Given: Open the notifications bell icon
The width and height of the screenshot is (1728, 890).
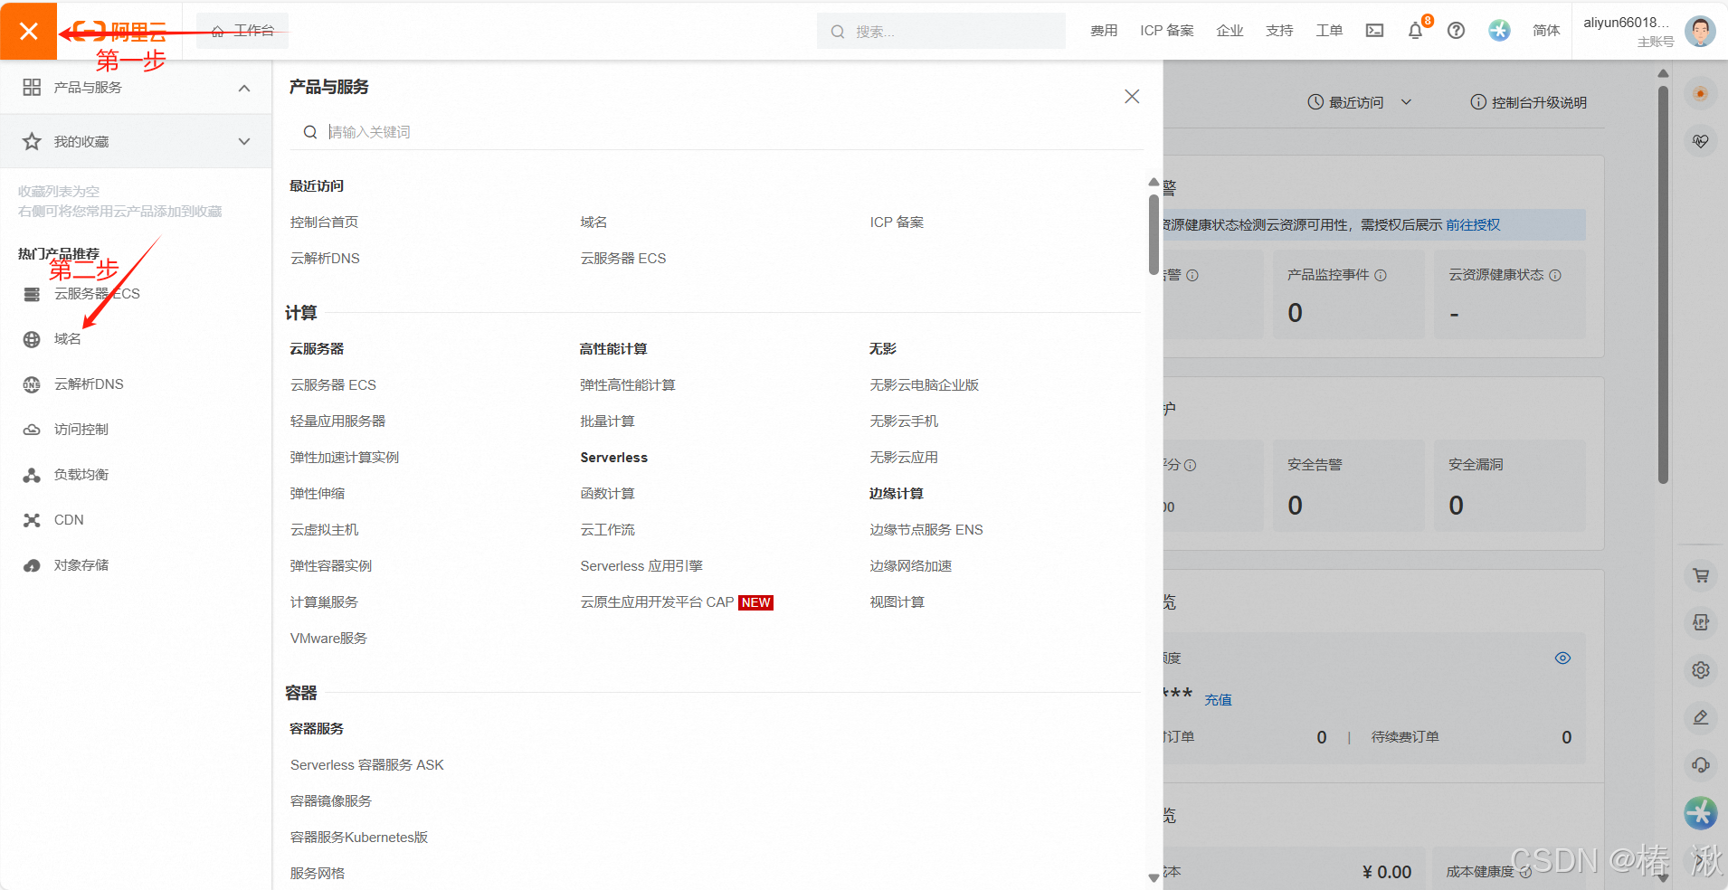Looking at the screenshot, I should tap(1415, 31).
